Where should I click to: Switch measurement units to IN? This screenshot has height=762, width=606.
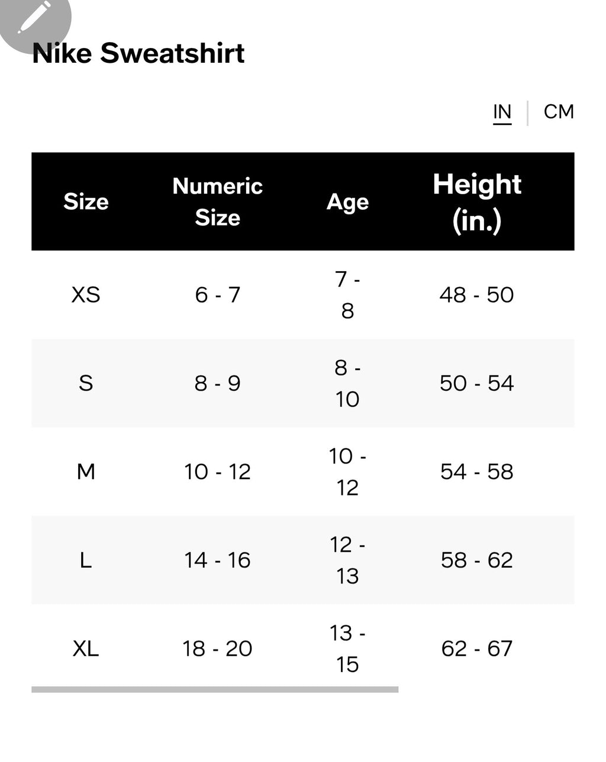pyautogui.click(x=502, y=112)
